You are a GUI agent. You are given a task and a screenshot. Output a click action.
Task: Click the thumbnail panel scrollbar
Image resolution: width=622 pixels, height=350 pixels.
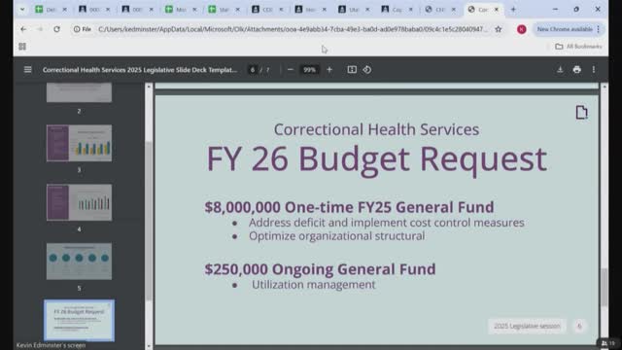[x=149, y=222]
